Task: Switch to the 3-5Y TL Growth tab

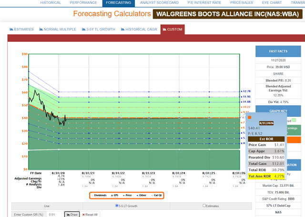Action: pyautogui.click(x=99, y=30)
